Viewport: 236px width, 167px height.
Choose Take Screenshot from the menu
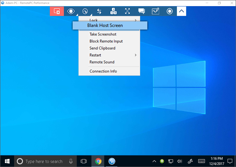[103, 34]
